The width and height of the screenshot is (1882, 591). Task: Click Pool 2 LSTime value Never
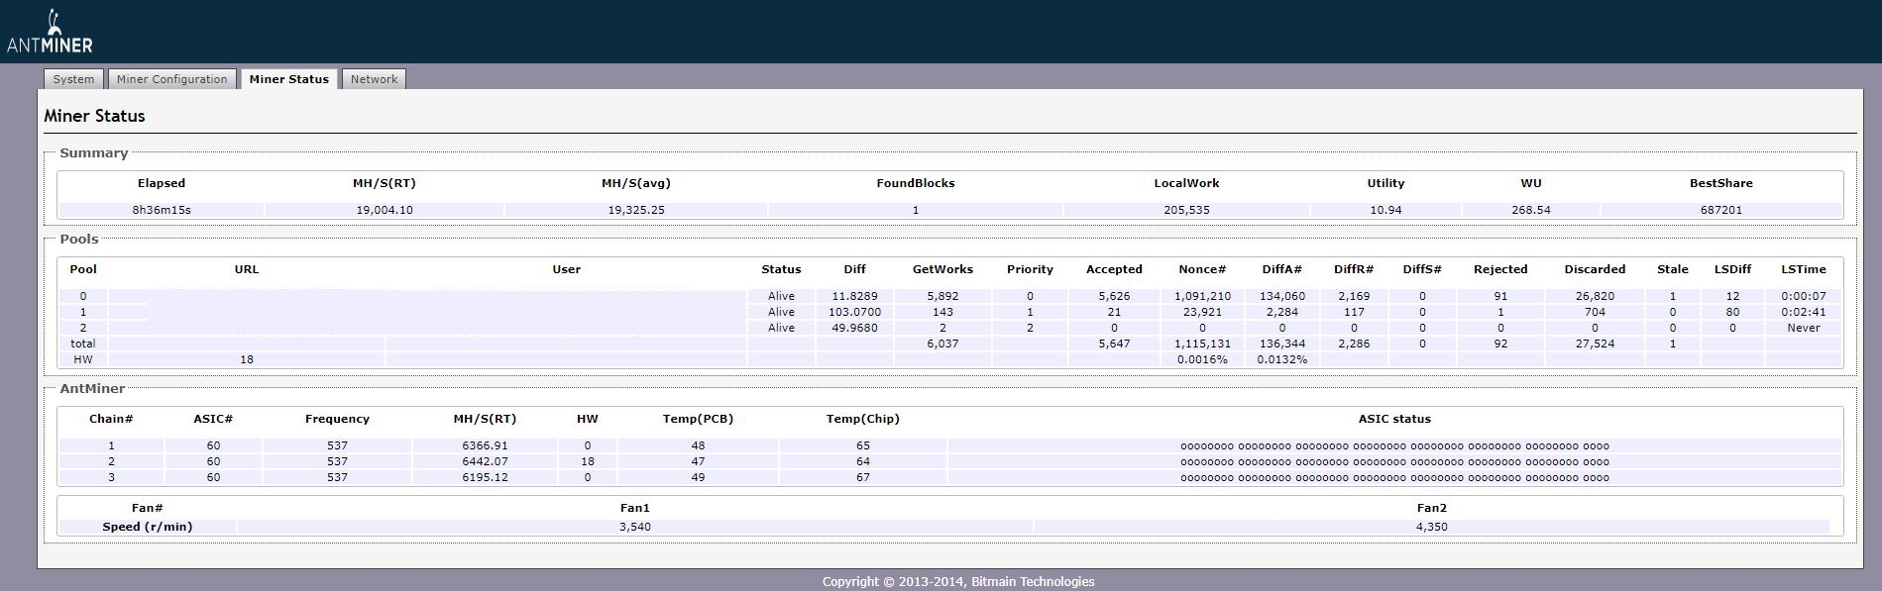[1803, 328]
